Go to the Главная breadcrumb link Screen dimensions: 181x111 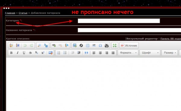(x=10, y=13)
